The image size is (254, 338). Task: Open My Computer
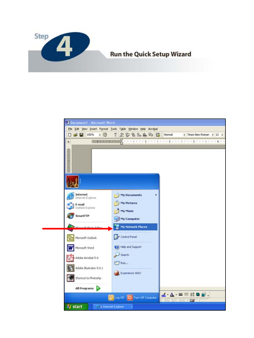tap(127, 219)
